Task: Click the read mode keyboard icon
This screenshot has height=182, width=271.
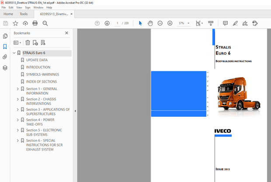Action: 211,23
